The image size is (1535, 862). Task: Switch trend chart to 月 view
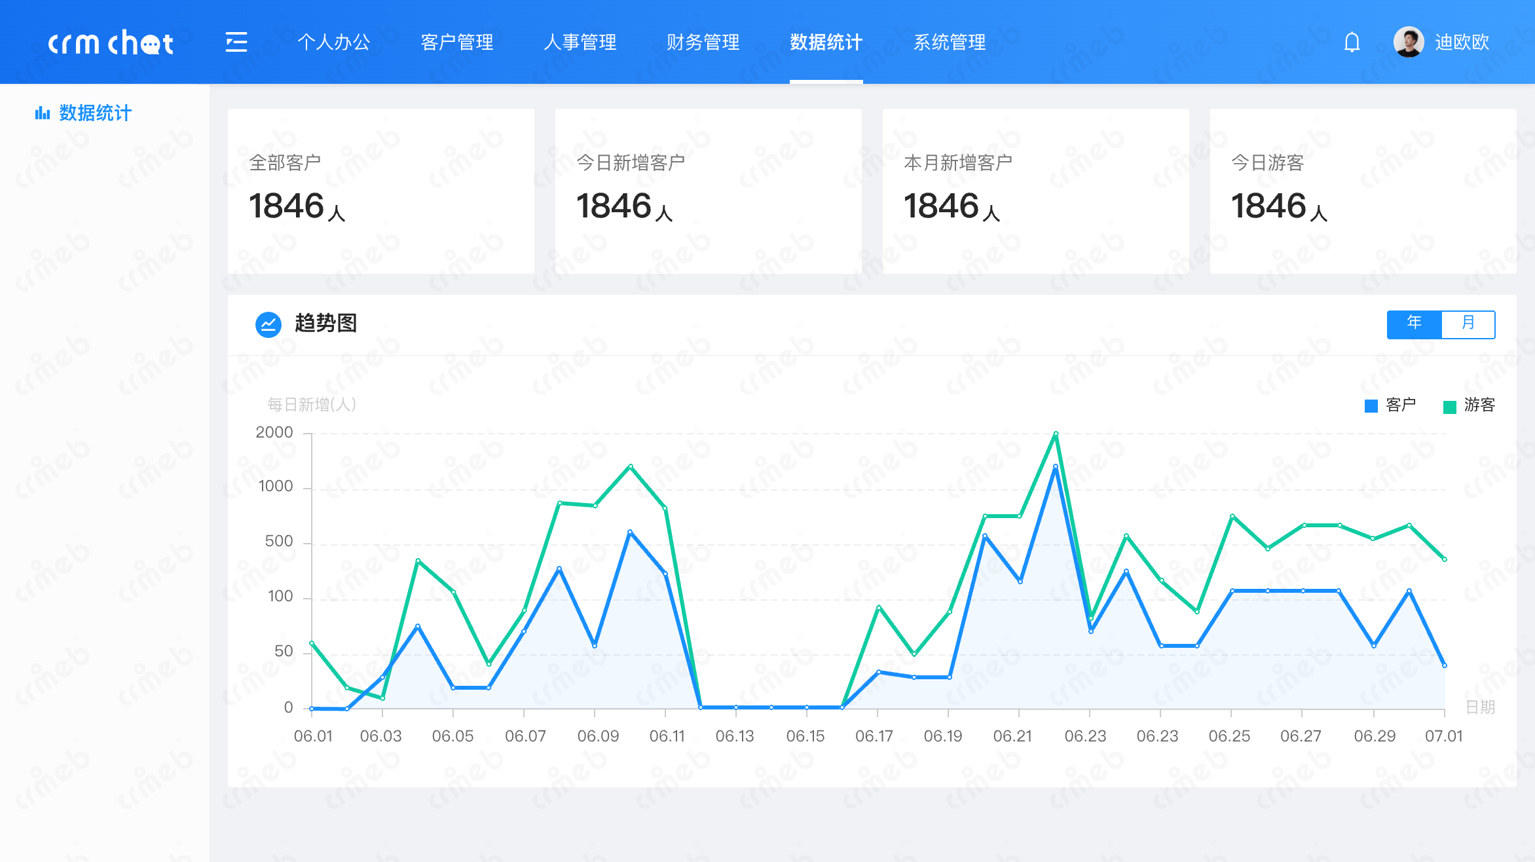1468,324
